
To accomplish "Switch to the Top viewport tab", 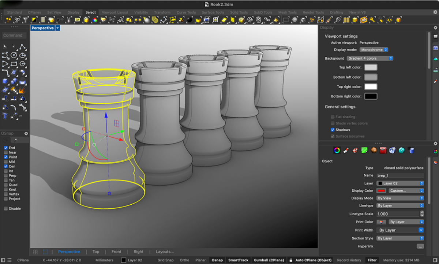I will click(x=95, y=252).
